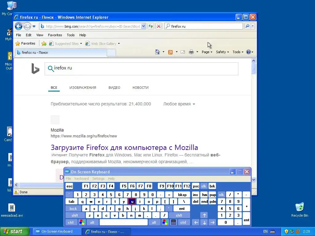Click the Windows logo key left of alt
Screen dimensions: 315x236
click(x=82, y=222)
